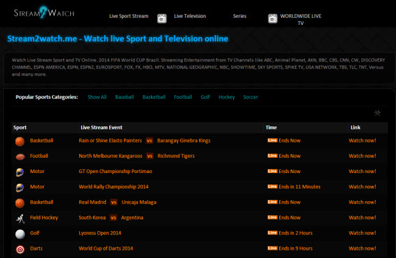
Task: Open Live Sport Stream menu
Action: pyautogui.click(x=129, y=16)
